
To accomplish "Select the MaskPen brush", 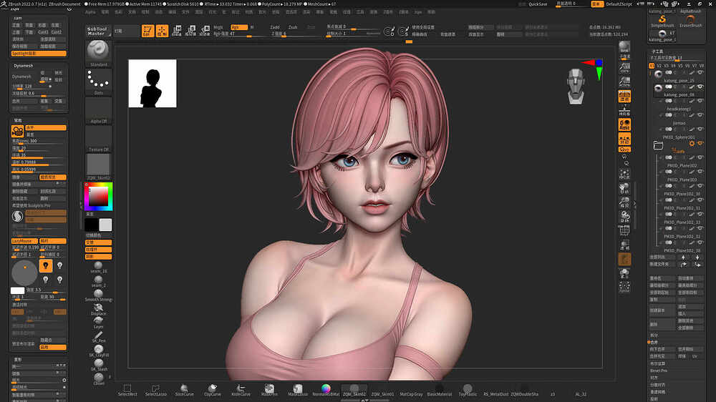I will point(269,390).
